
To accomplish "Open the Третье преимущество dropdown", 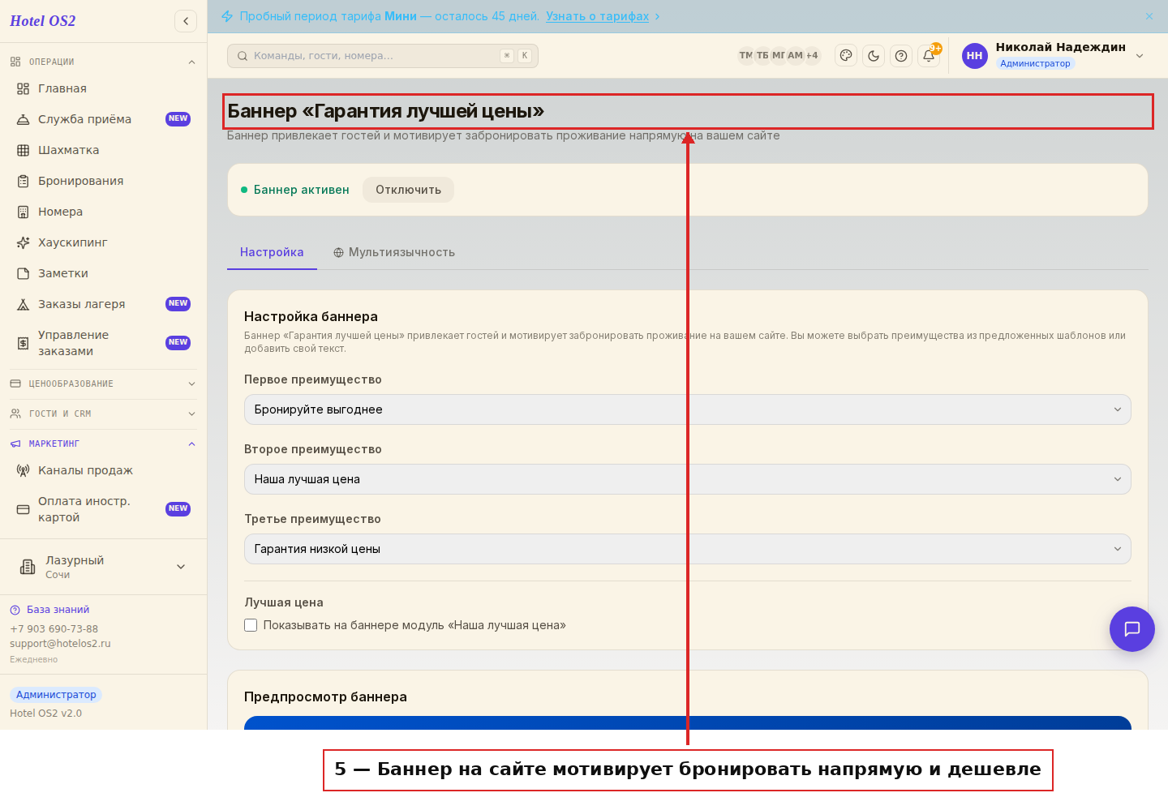I will [x=688, y=549].
